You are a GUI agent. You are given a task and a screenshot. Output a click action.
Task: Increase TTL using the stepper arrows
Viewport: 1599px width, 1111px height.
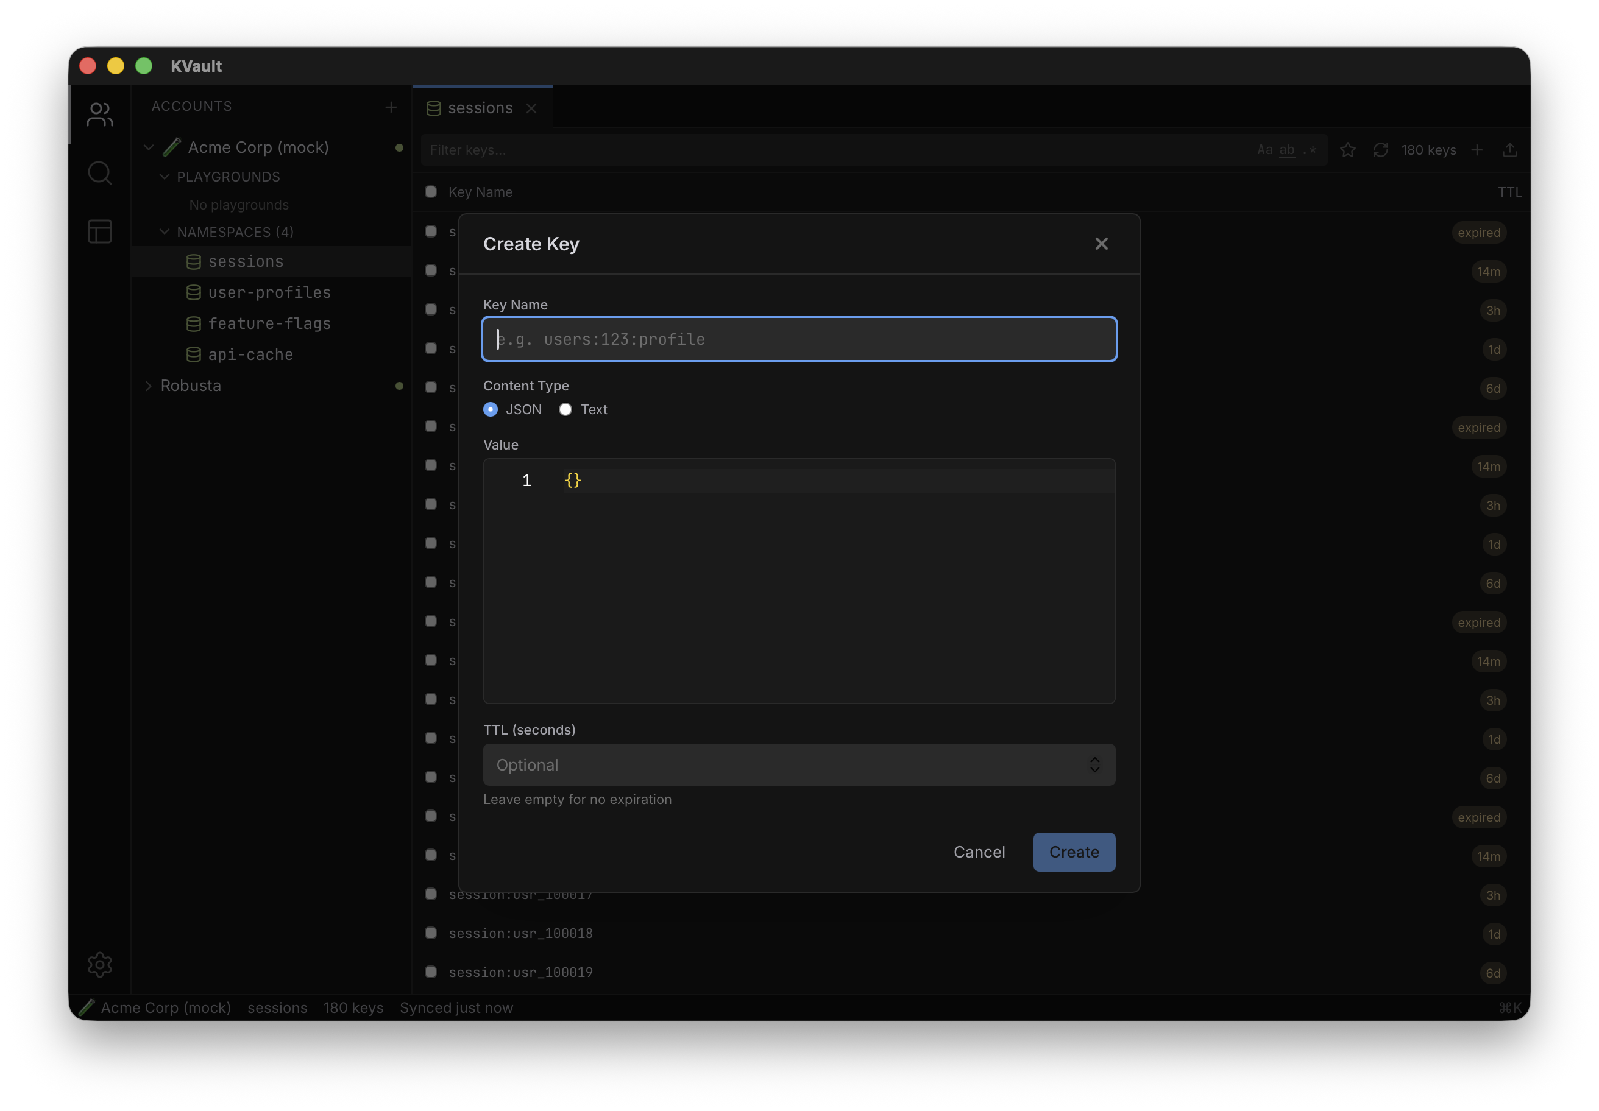1095,760
